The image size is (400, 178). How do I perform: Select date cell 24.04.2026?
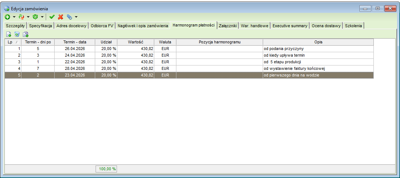tap(75, 55)
